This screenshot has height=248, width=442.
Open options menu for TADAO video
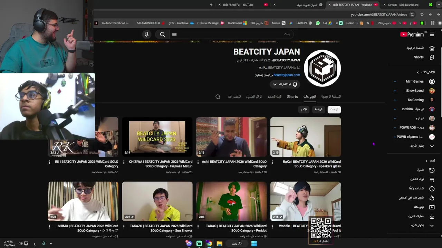pos(198,226)
